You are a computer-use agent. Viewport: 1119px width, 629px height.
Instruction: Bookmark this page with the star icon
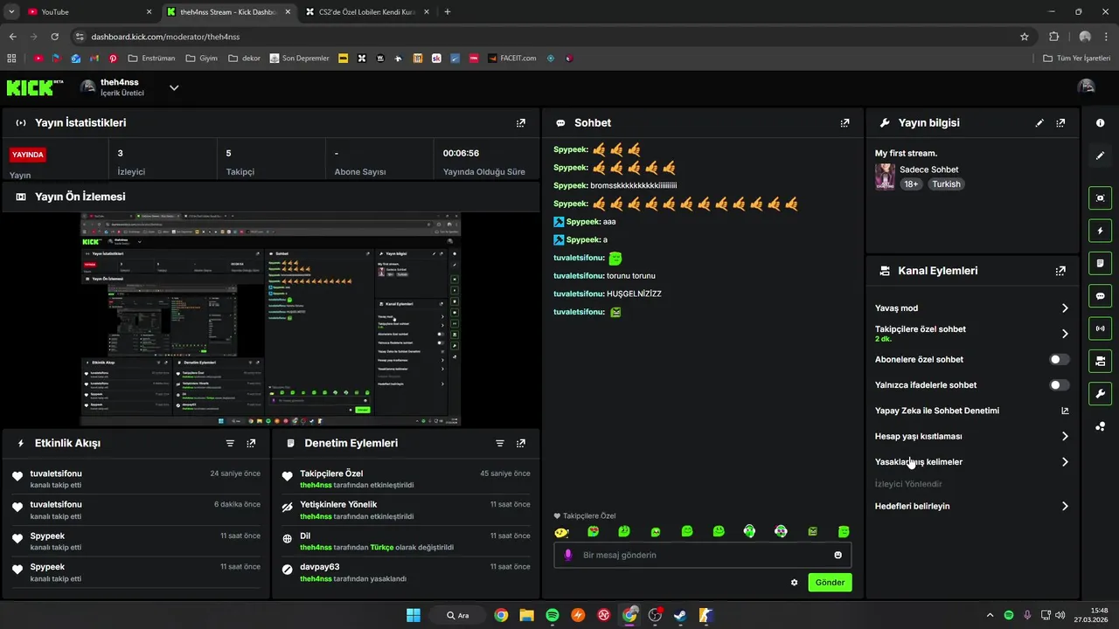pyautogui.click(x=1025, y=37)
